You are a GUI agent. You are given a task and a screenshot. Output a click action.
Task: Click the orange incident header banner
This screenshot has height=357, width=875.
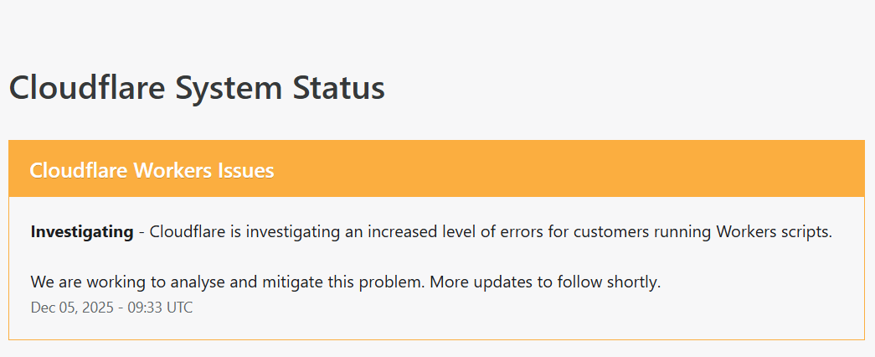(569, 168)
